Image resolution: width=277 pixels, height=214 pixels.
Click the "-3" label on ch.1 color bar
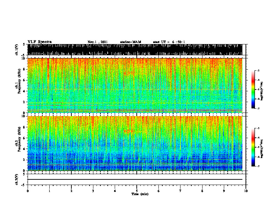click(258, 71)
